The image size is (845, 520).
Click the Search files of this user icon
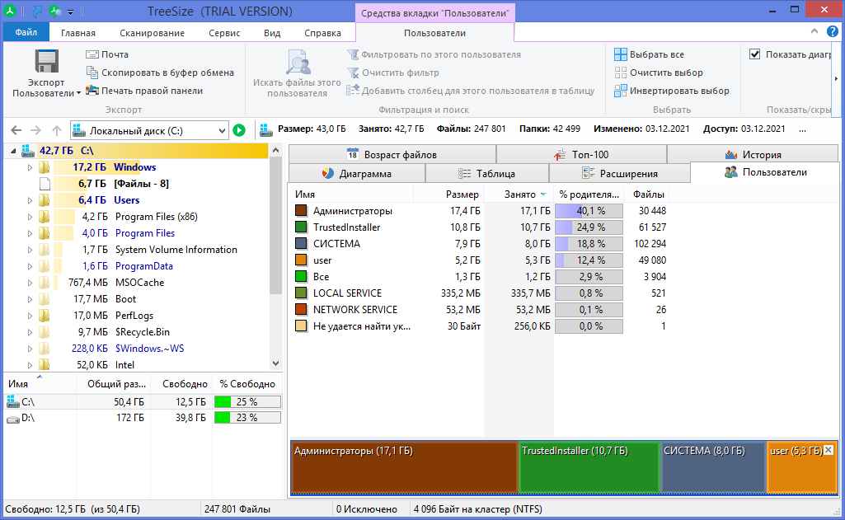[x=298, y=63]
